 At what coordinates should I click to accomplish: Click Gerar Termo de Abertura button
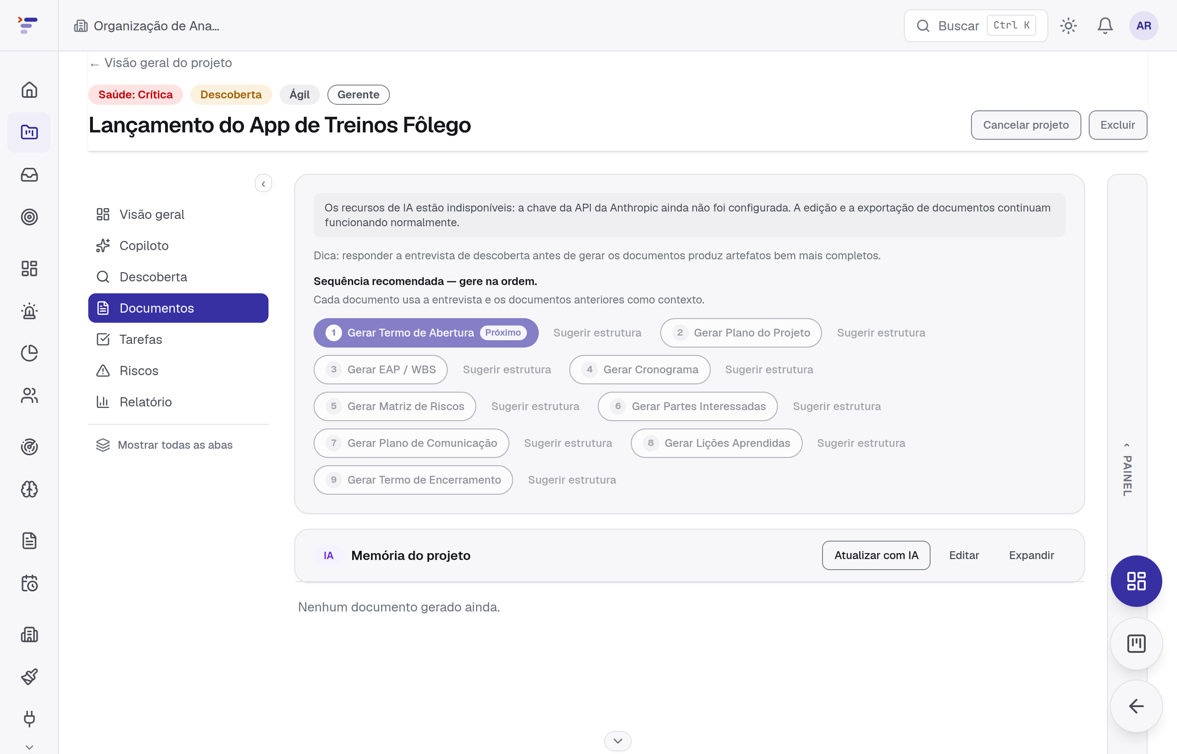(426, 333)
